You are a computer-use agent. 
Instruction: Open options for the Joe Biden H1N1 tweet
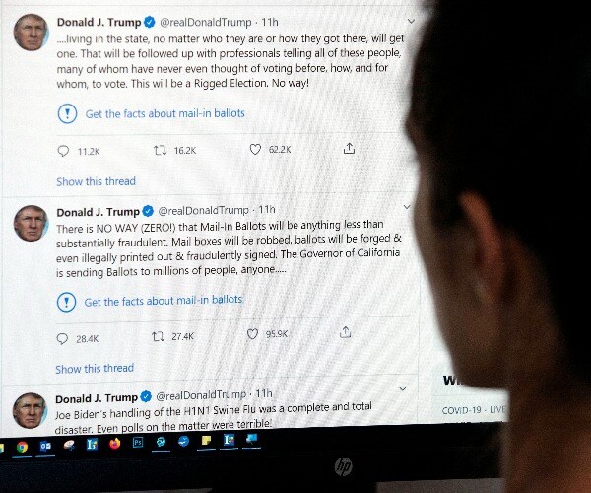click(403, 388)
